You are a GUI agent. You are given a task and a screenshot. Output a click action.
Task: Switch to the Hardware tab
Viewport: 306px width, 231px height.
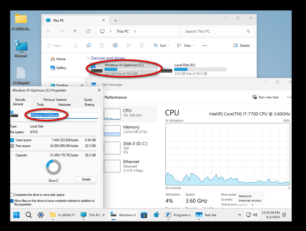tap(64, 105)
